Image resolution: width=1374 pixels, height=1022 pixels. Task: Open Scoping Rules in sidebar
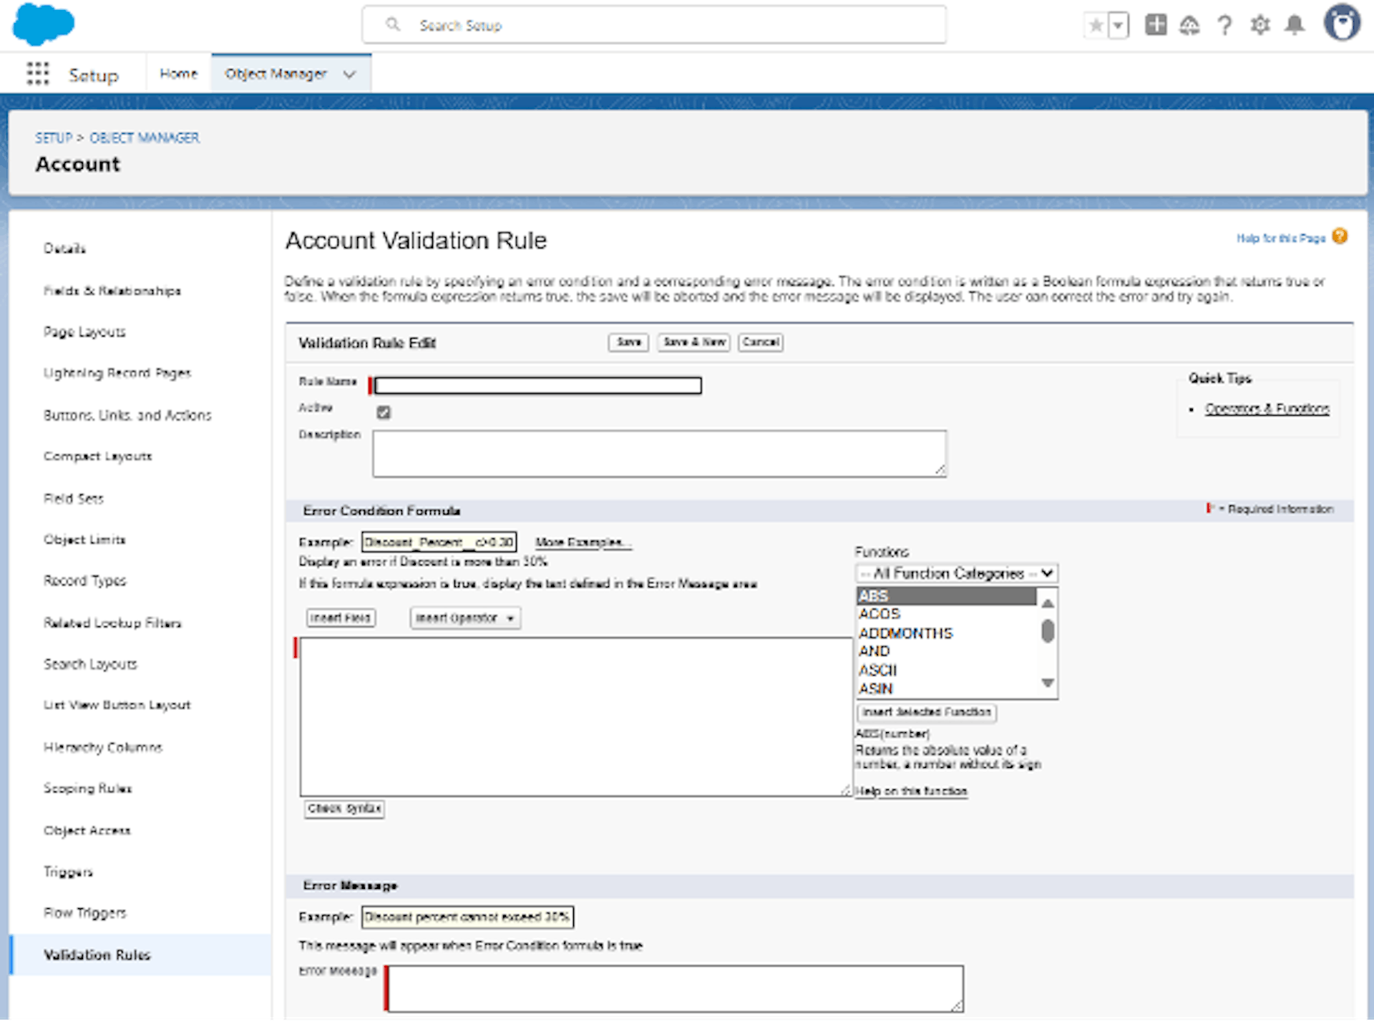(88, 788)
